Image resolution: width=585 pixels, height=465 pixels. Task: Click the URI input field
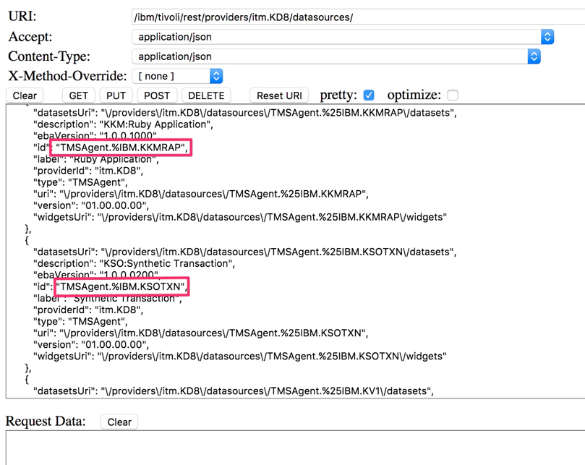pos(358,17)
